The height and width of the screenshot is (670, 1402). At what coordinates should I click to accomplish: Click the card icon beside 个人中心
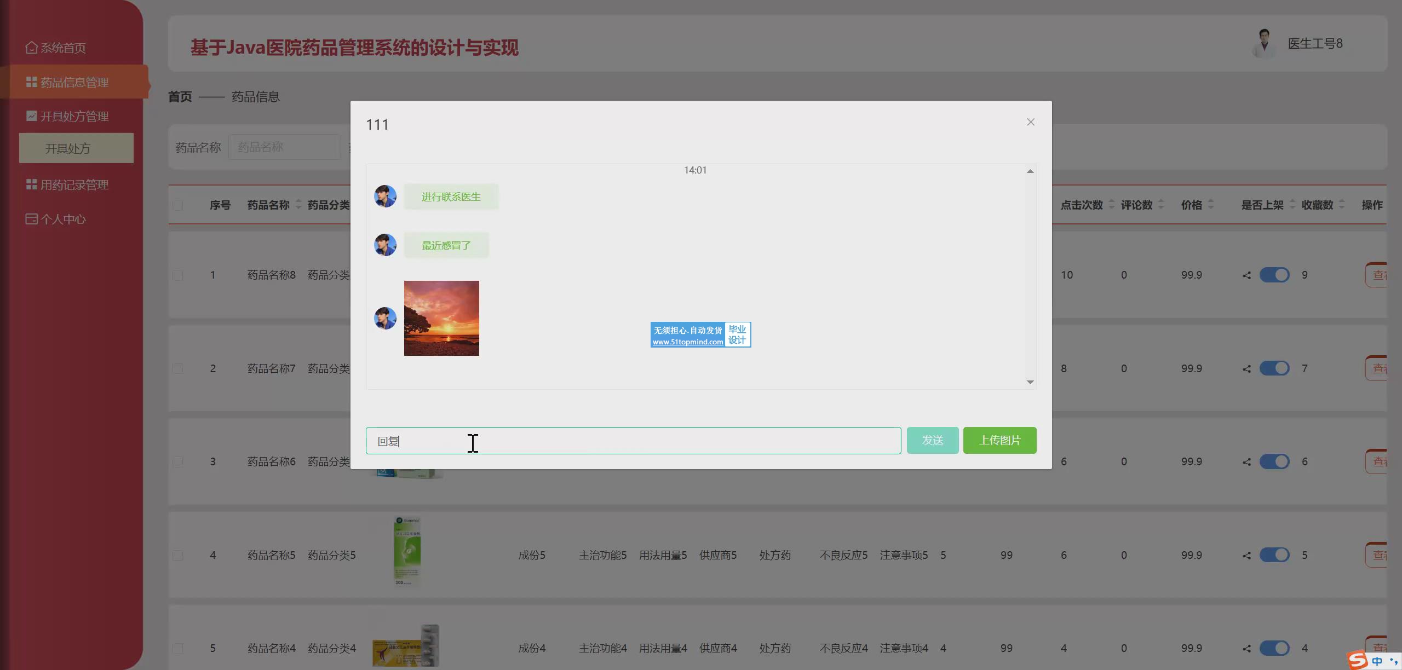[31, 219]
